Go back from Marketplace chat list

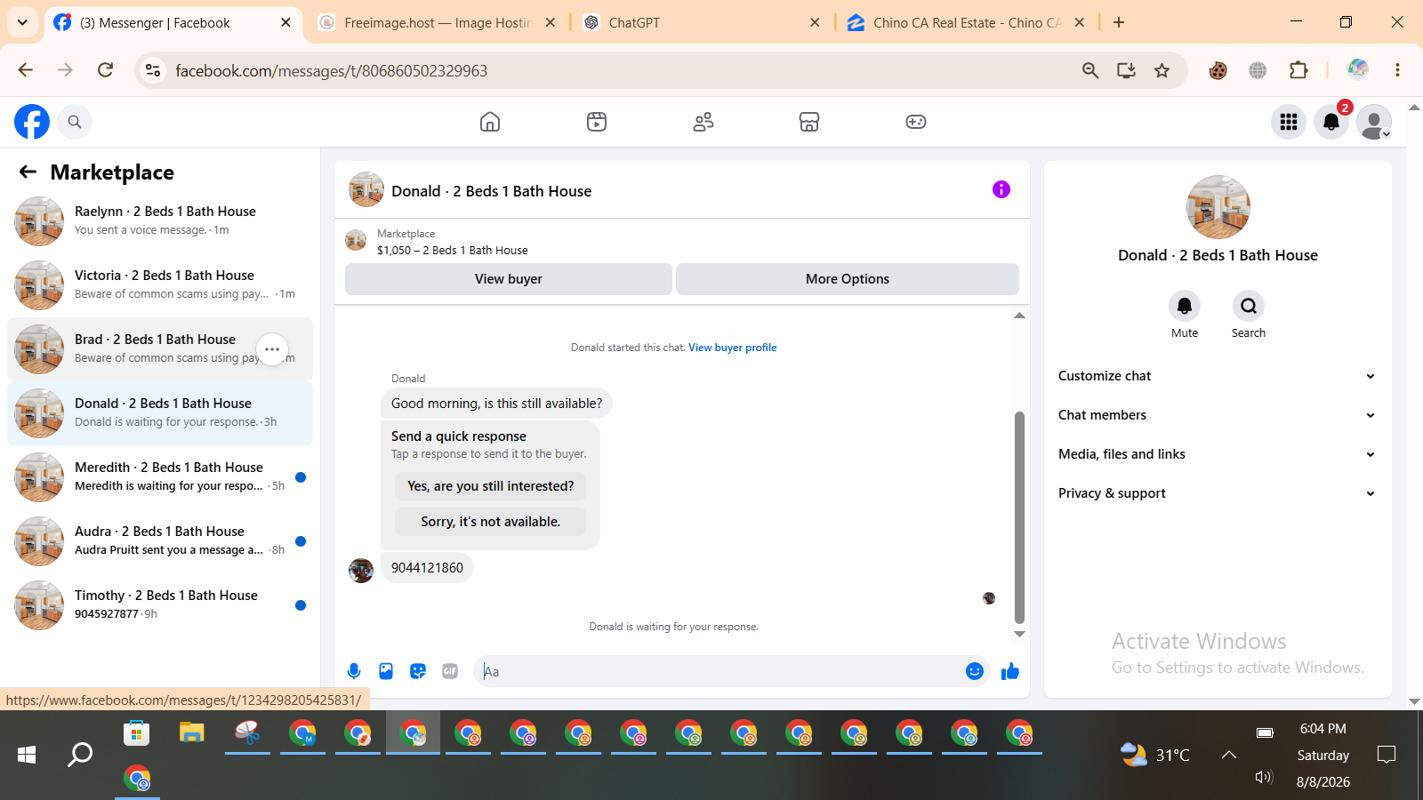tap(28, 172)
